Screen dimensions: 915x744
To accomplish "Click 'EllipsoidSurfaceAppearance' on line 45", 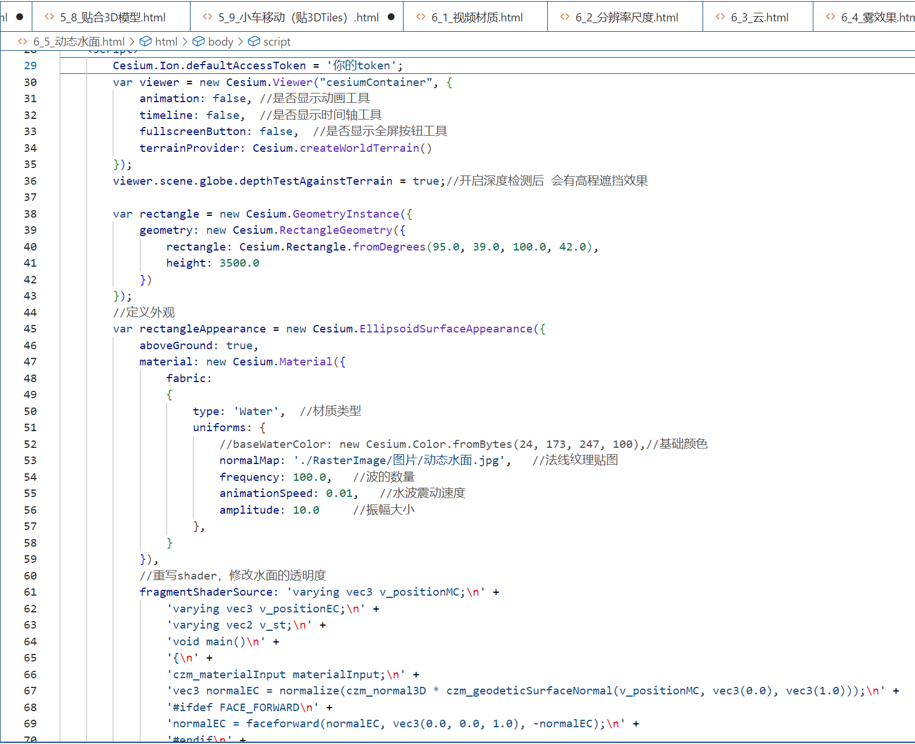I will pyautogui.click(x=446, y=329).
